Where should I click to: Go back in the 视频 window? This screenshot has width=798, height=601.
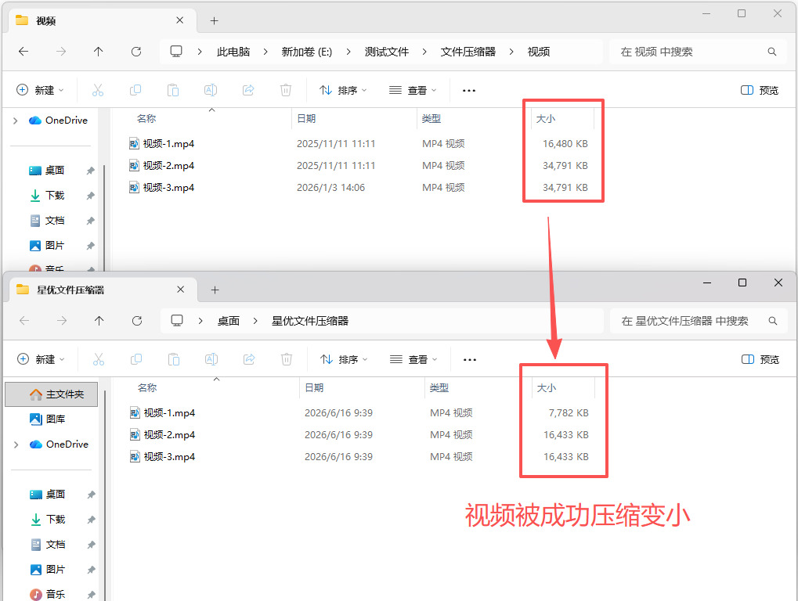tap(23, 52)
